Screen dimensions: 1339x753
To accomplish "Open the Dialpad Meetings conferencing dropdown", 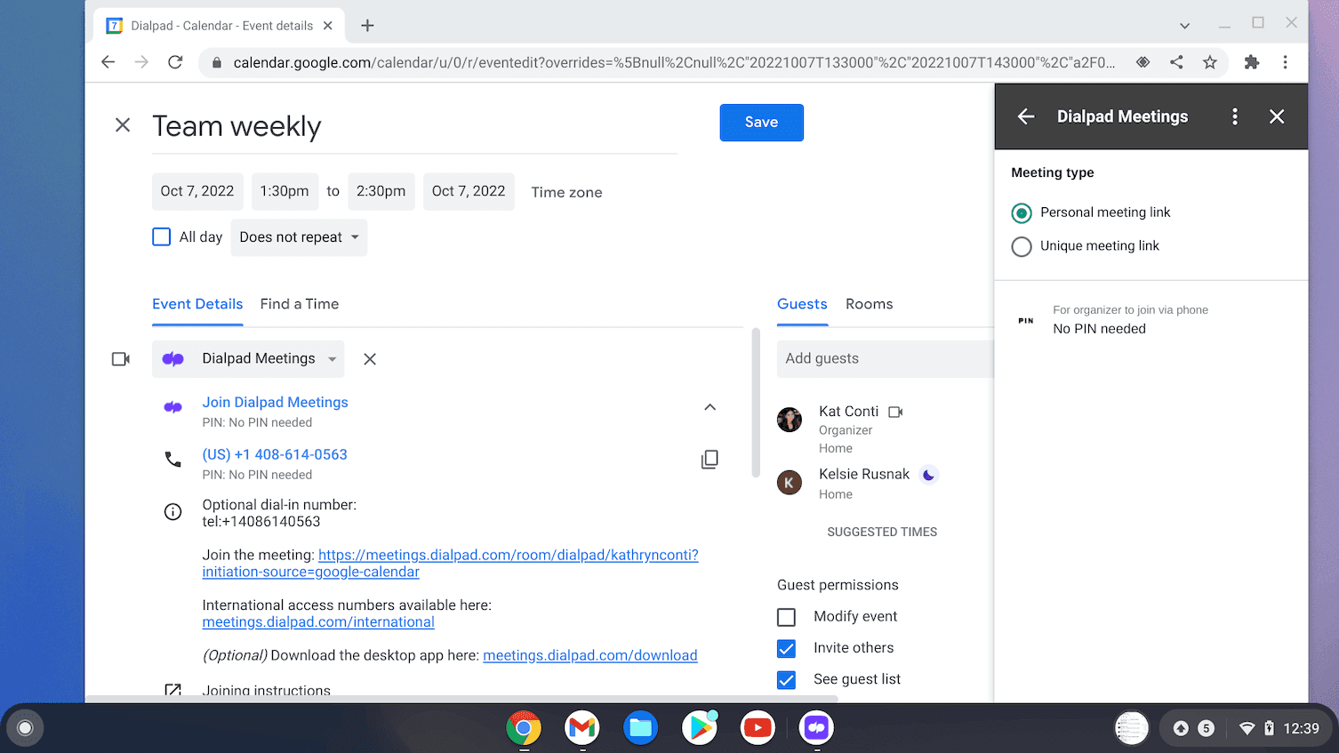I will click(x=248, y=358).
